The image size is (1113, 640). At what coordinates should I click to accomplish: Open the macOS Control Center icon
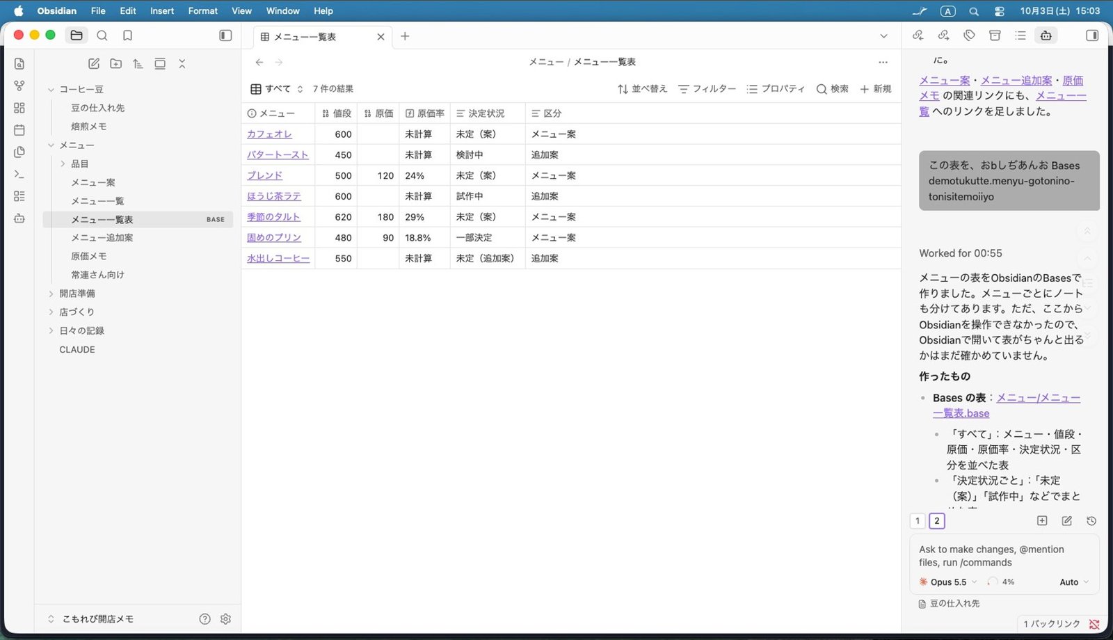(x=1000, y=11)
